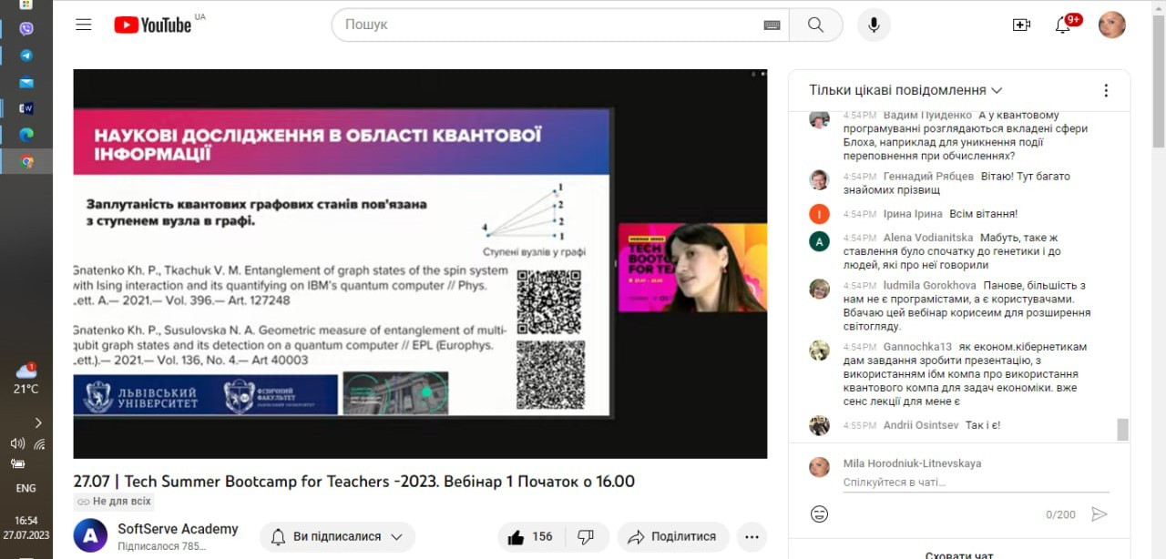Click the chat scrollbar thumb
Image resolution: width=1166 pixels, height=559 pixels.
tap(1122, 429)
